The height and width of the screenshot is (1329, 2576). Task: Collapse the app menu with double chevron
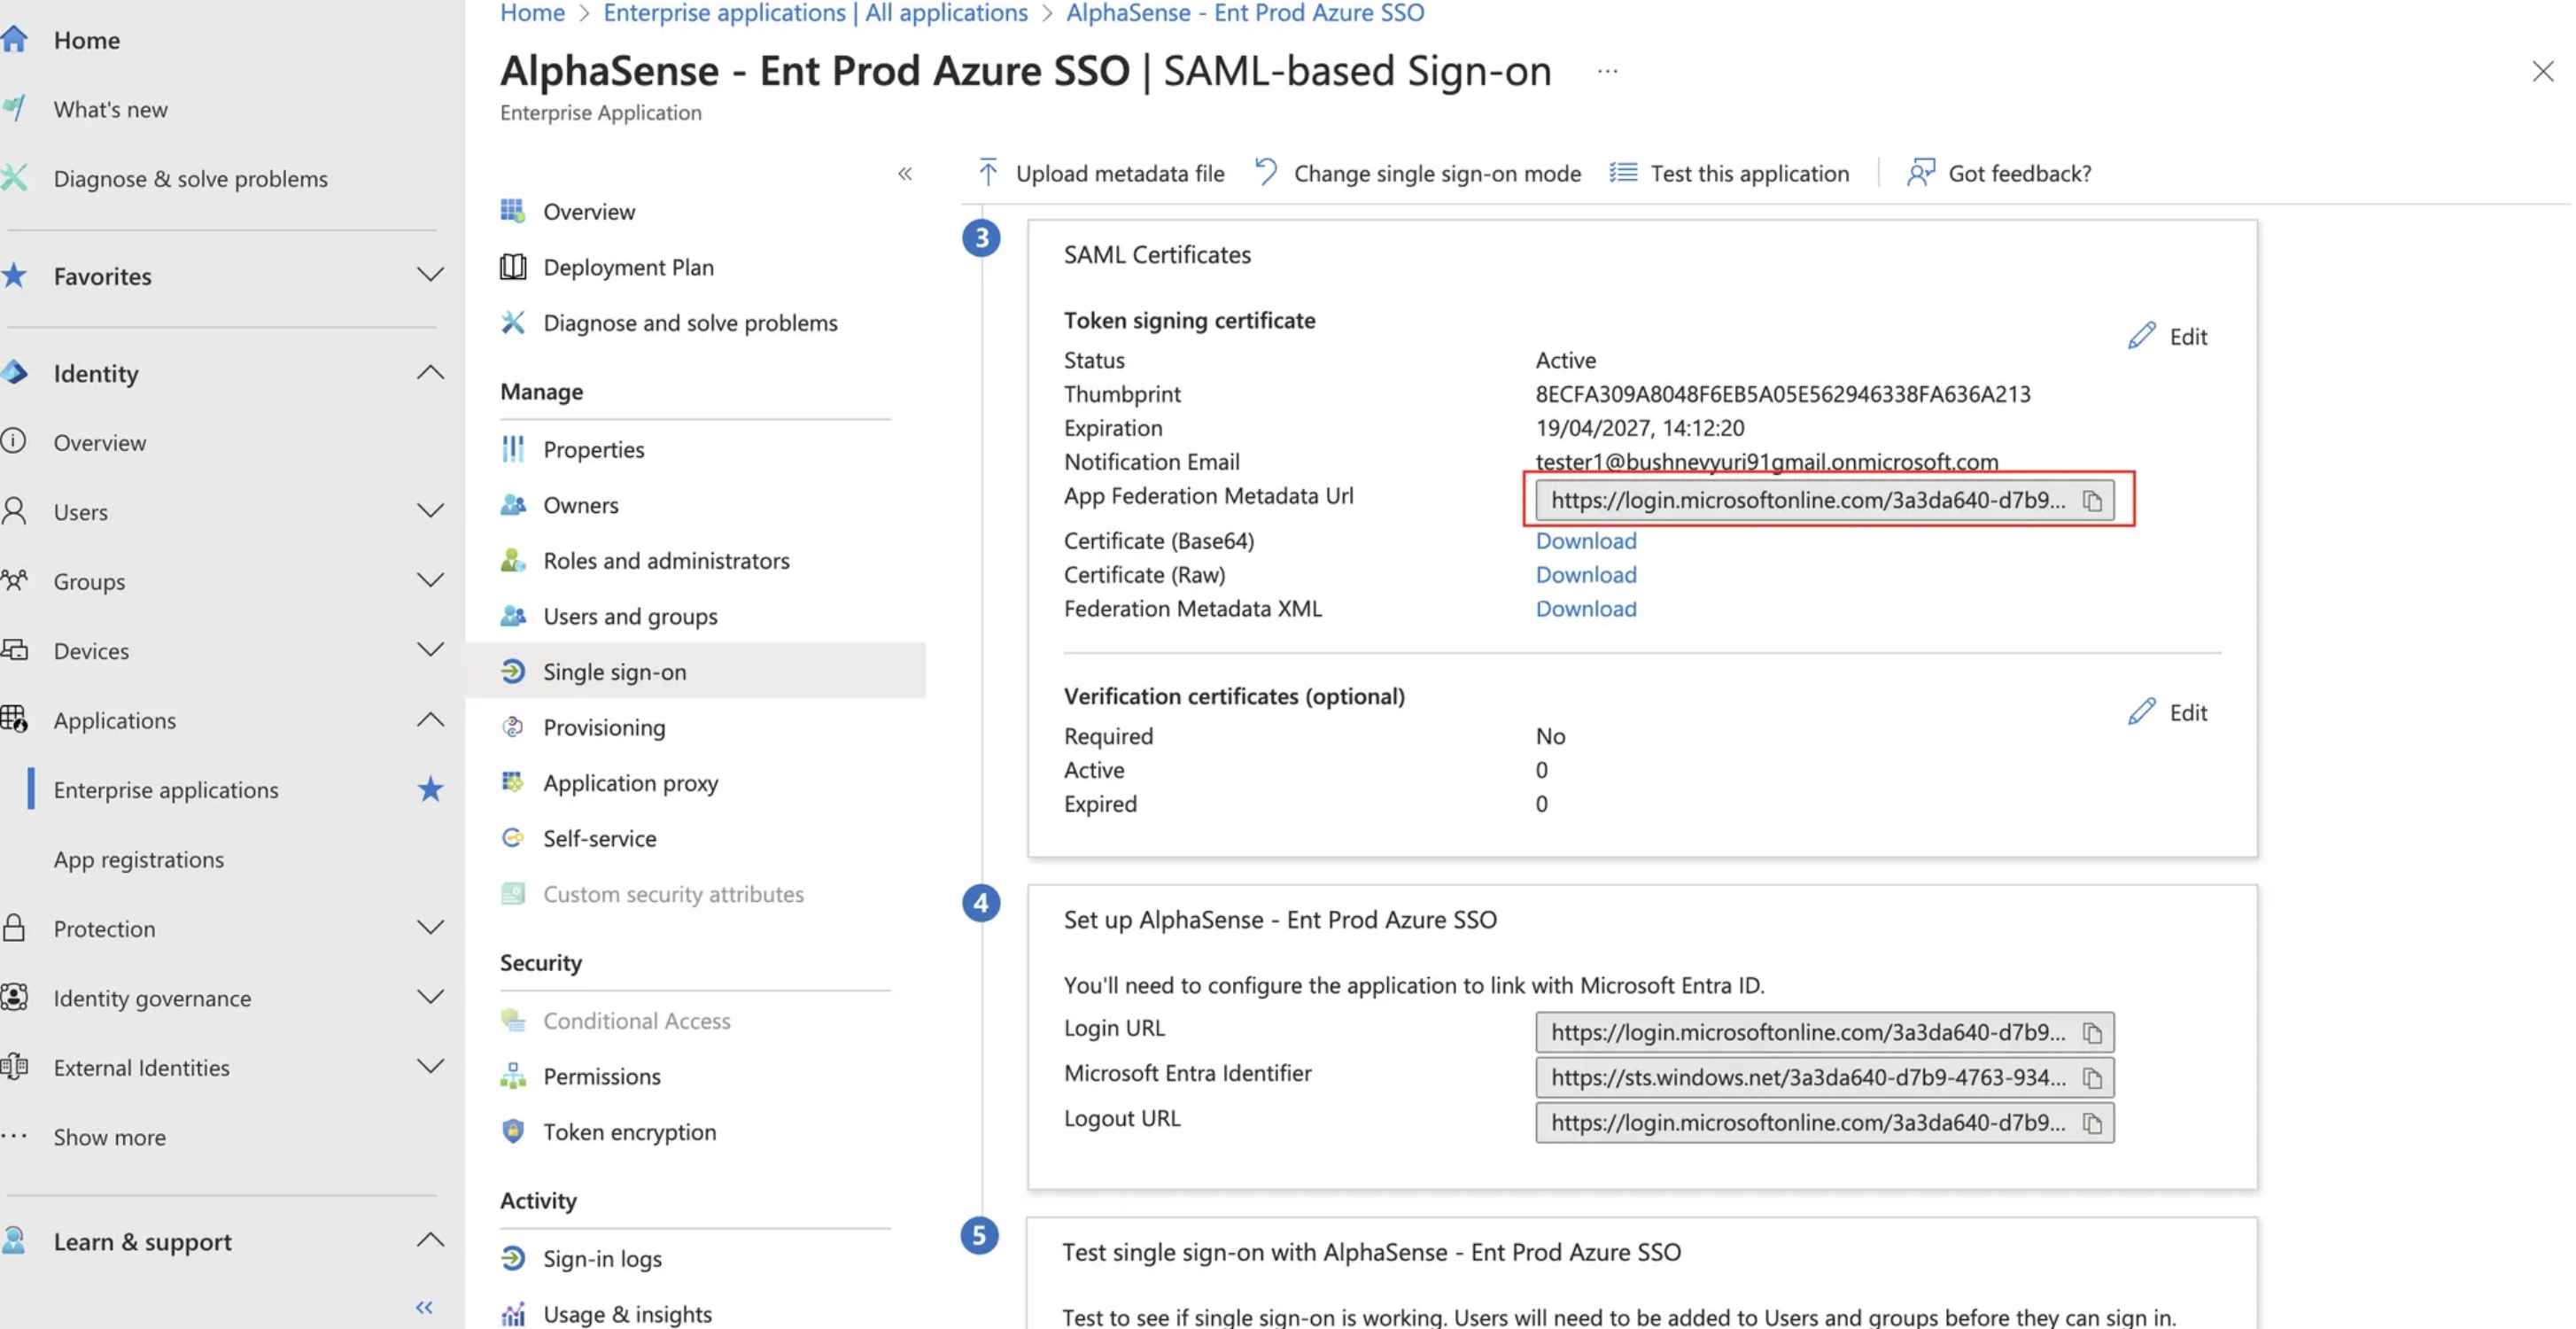pyautogui.click(x=905, y=174)
